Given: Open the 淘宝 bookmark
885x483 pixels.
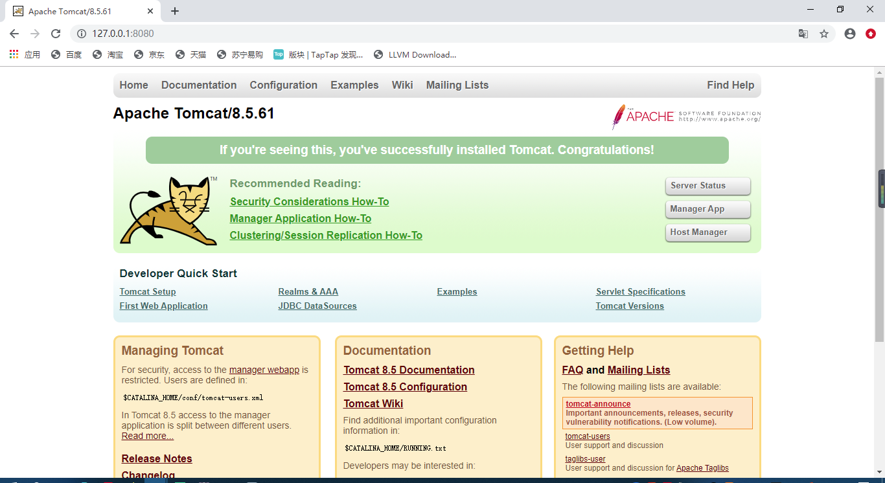Looking at the screenshot, I should tap(108, 55).
